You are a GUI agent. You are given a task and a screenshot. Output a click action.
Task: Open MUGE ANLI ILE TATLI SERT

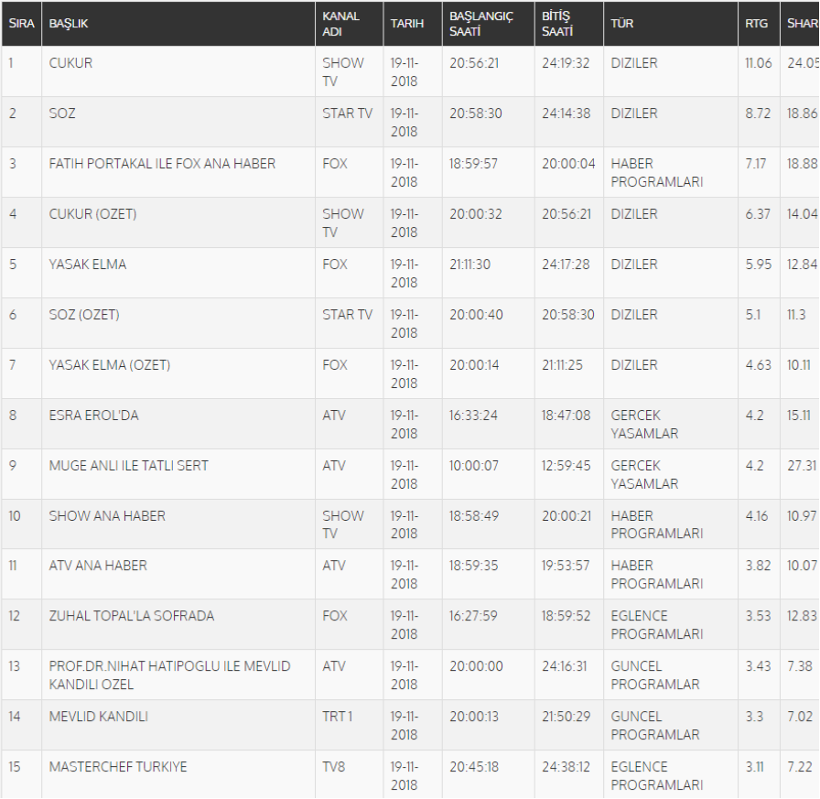point(128,466)
